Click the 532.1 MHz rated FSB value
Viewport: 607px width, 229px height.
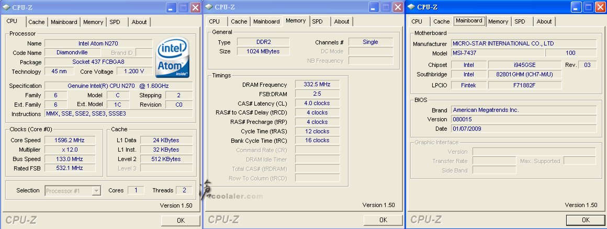click(70, 168)
